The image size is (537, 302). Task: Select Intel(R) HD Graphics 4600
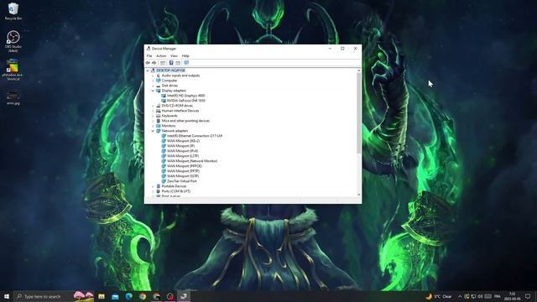[186, 96]
